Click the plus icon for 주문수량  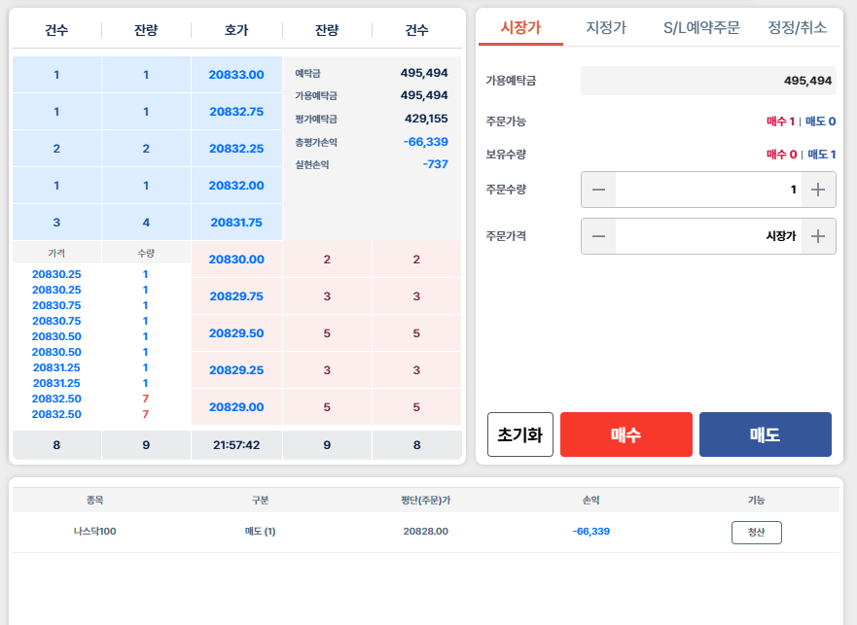click(x=818, y=190)
